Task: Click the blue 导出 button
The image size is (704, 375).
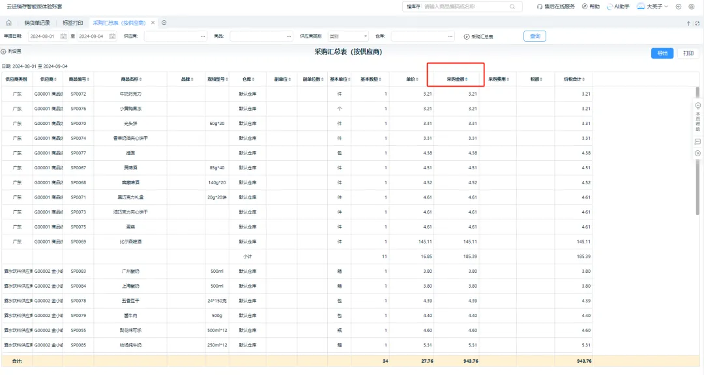Action: (662, 53)
